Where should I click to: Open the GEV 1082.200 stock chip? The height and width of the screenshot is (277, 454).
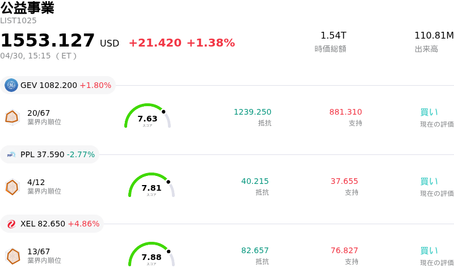point(58,85)
